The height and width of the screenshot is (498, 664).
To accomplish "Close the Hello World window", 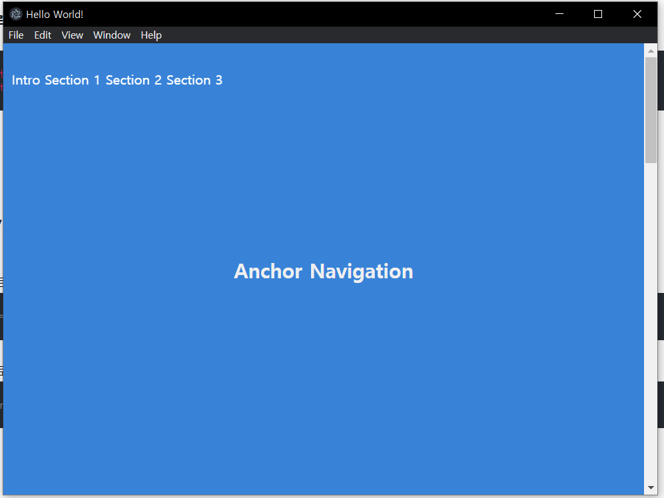I will click(637, 14).
